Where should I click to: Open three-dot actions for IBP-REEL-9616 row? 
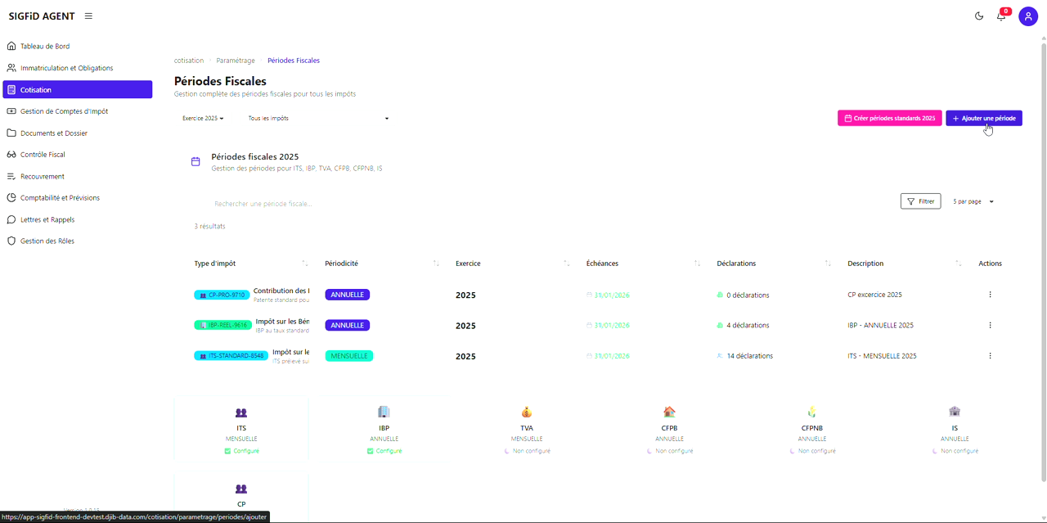[x=990, y=326]
